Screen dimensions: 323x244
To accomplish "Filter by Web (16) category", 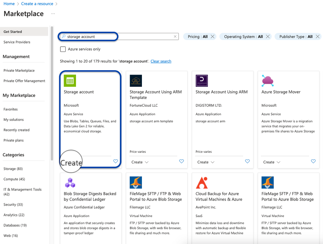I will (x=10, y=236).
